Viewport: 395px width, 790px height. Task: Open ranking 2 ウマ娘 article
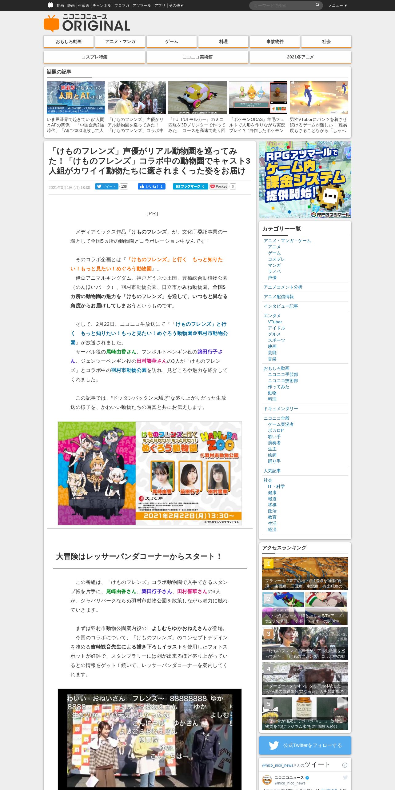[x=305, y=608]
